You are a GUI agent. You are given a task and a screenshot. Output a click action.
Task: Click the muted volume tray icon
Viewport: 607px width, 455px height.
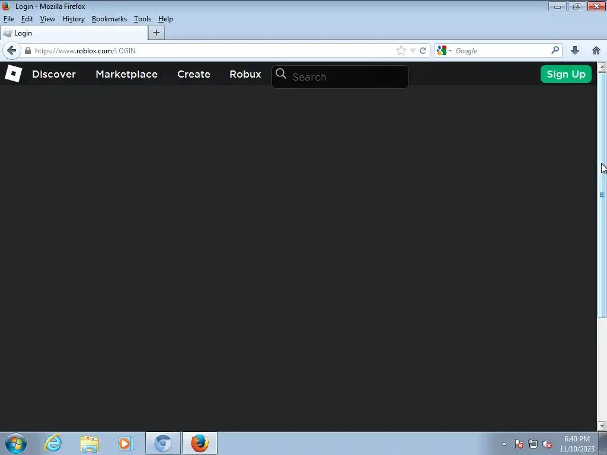547,444
